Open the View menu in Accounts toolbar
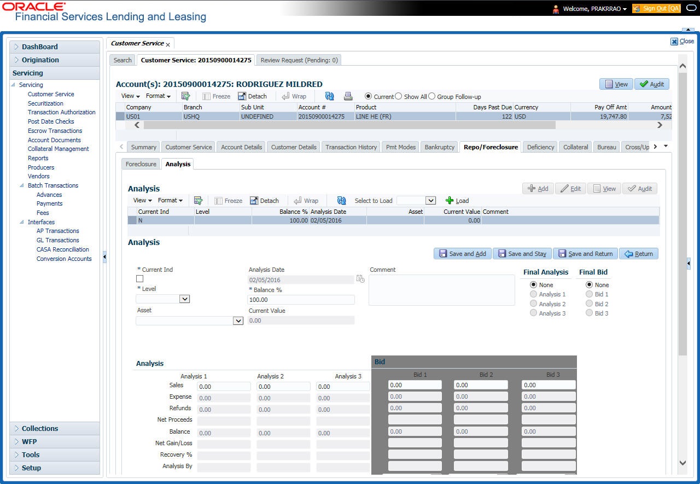This screenshot has height=484, width=700. (130, 96)
